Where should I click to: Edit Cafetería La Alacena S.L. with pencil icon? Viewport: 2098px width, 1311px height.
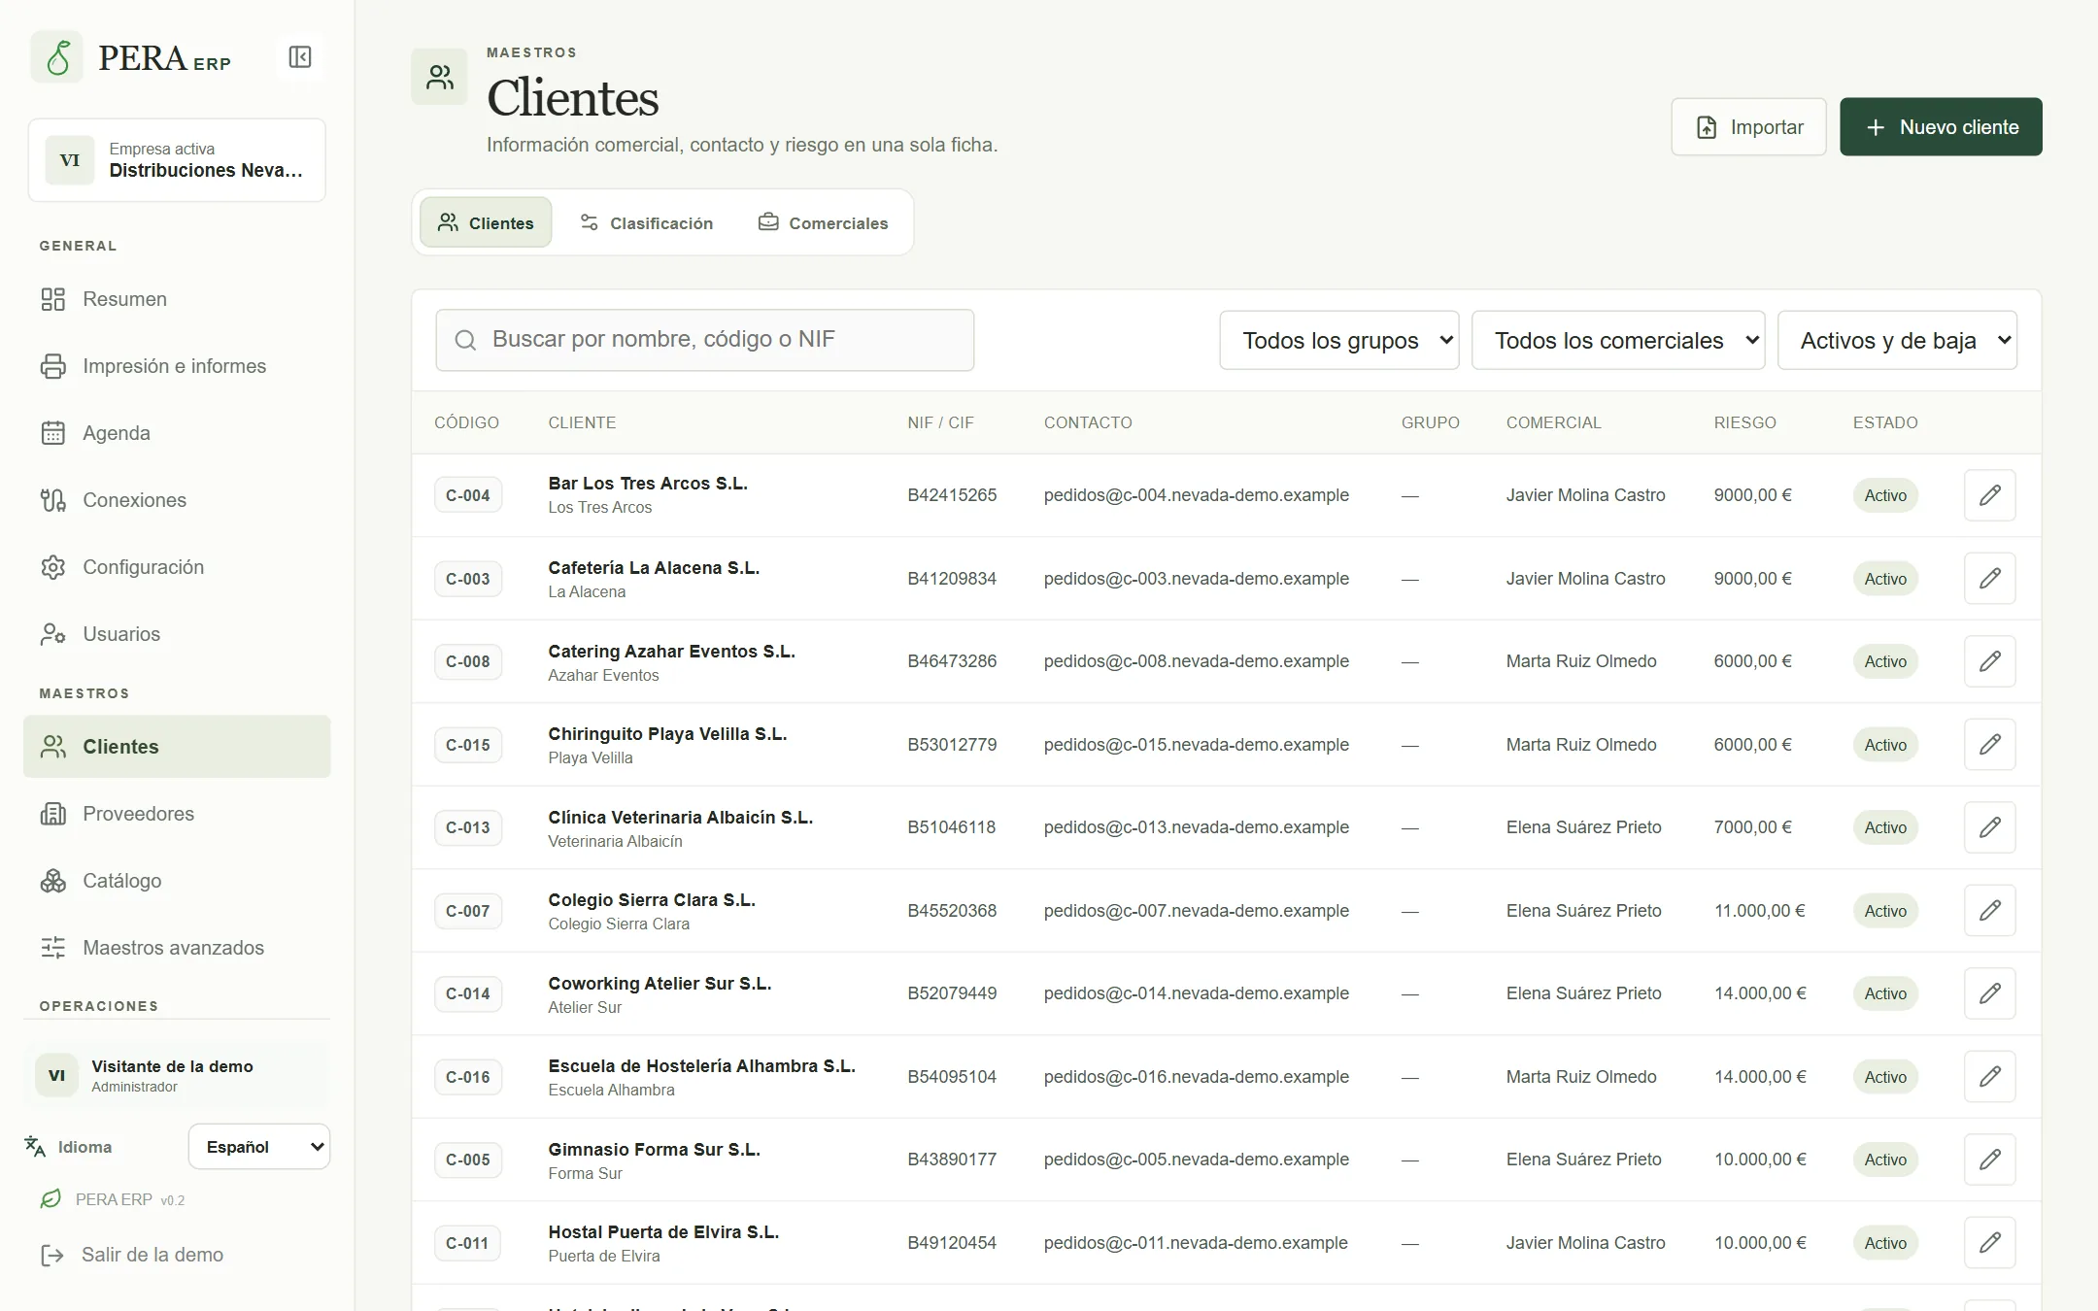pyautogui.click(x=1989, y=579)
